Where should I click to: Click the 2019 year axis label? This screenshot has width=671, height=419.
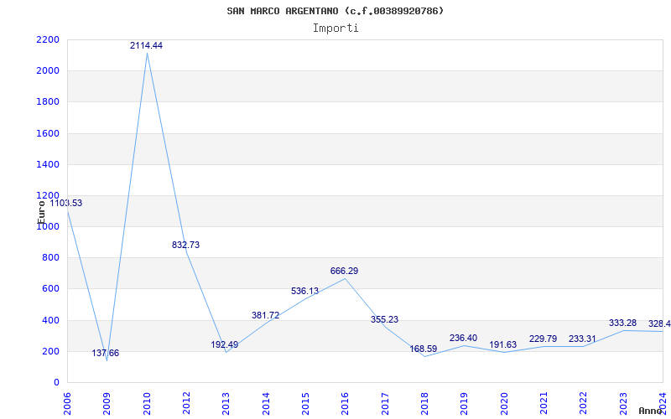pyautogui.click(x=465, y=404)
